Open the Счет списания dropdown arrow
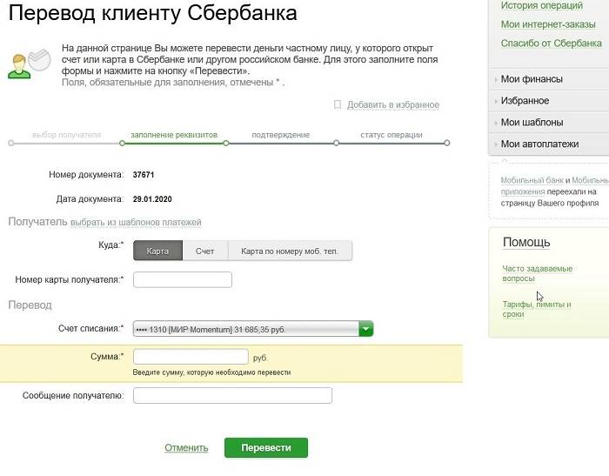Image resolution: width=609 pixels, height=476 pixels. coord(366,329)
